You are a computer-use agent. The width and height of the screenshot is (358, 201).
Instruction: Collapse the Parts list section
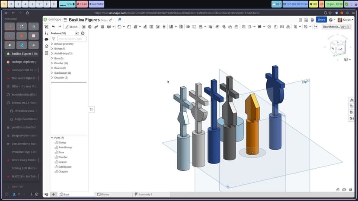pyautogui.click(x=52, y=138)
